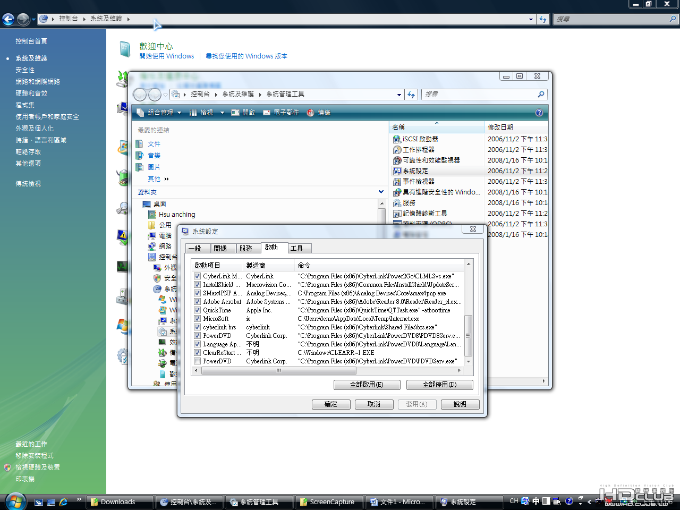Click the startup list horizontal scrollbar
Image resolution: width=680 pixels, height=510 pixels.
(328, 371)
